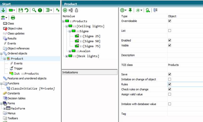Click the TCE class value Products
The width and height of the screenshot is (203, 122).
click(x=173, y=65)
